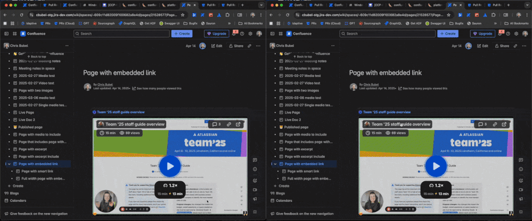Open the app switcher grid in left Confluence window

[14, 33]
